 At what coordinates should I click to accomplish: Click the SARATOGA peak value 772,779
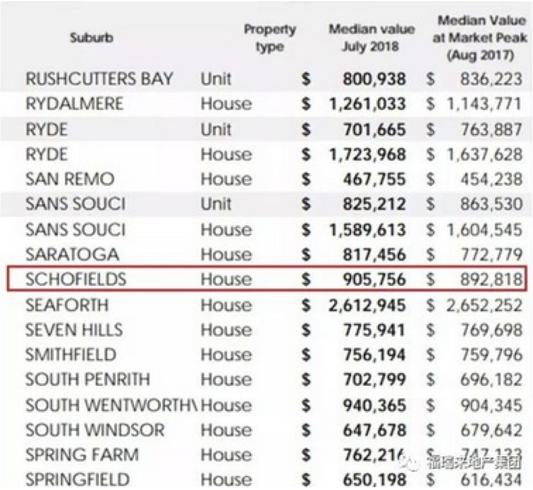[x=491, y=254]
